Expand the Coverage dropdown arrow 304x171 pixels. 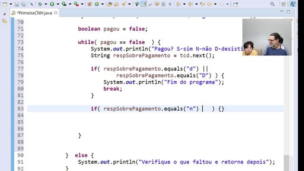70,4
